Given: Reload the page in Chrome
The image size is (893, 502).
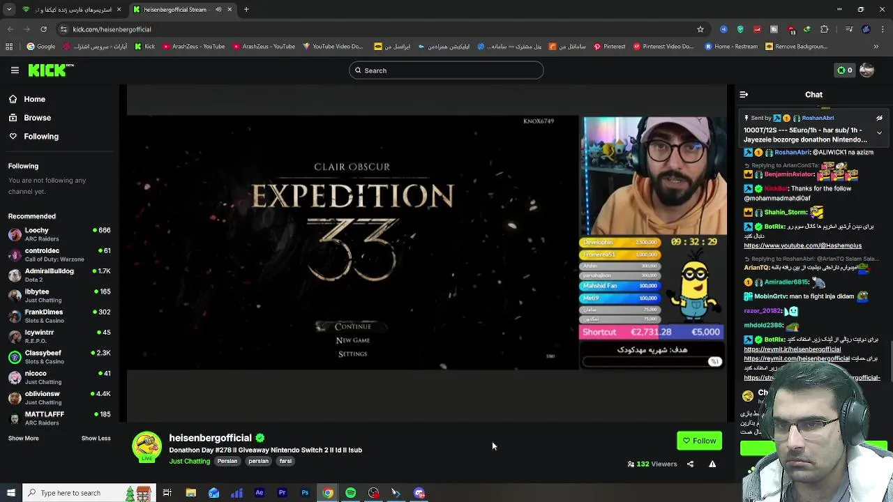Looking at the screenshot, I should 43,29.
